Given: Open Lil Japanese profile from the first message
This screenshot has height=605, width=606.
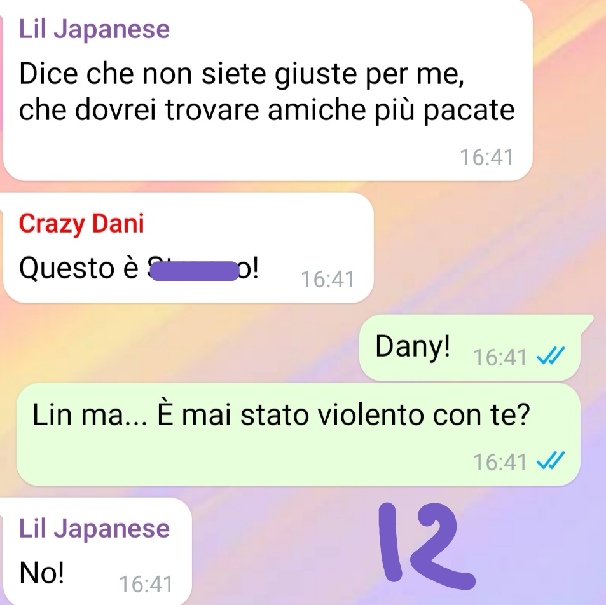Looking at the screenshot, I should click(94, 29).
